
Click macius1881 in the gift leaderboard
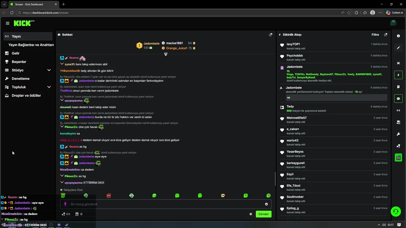(x=174, y=43)
